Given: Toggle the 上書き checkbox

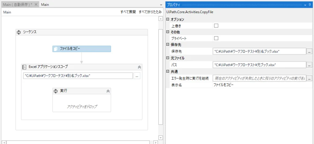Looking at the screenshot, I should click(x=216, y=26).
